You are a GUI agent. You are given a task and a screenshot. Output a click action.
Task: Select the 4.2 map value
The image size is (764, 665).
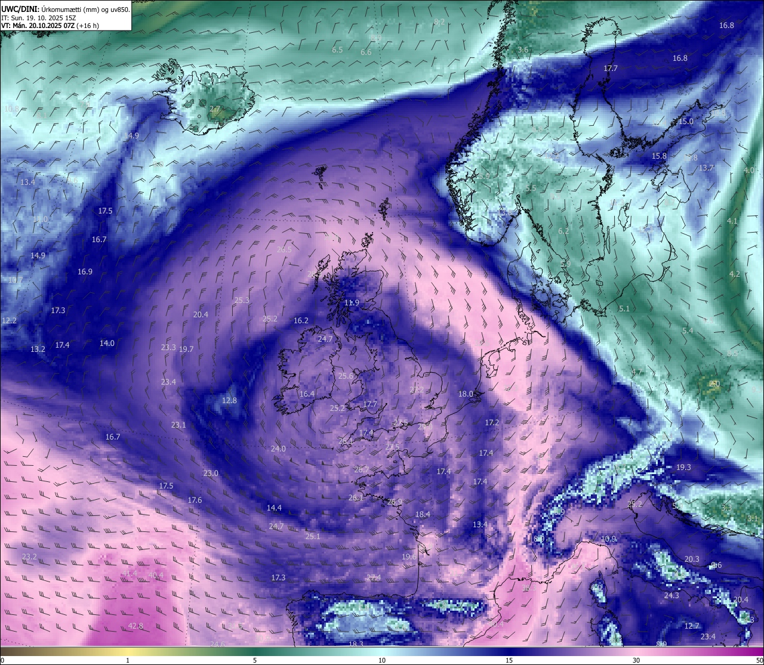734,274
